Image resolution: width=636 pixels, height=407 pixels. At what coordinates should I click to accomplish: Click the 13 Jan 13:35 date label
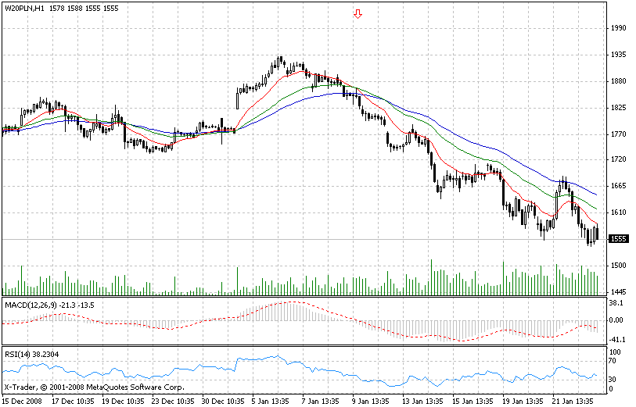[422, 402]
